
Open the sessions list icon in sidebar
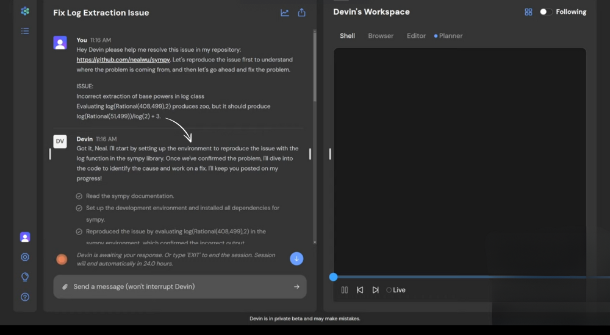(25, 31)
